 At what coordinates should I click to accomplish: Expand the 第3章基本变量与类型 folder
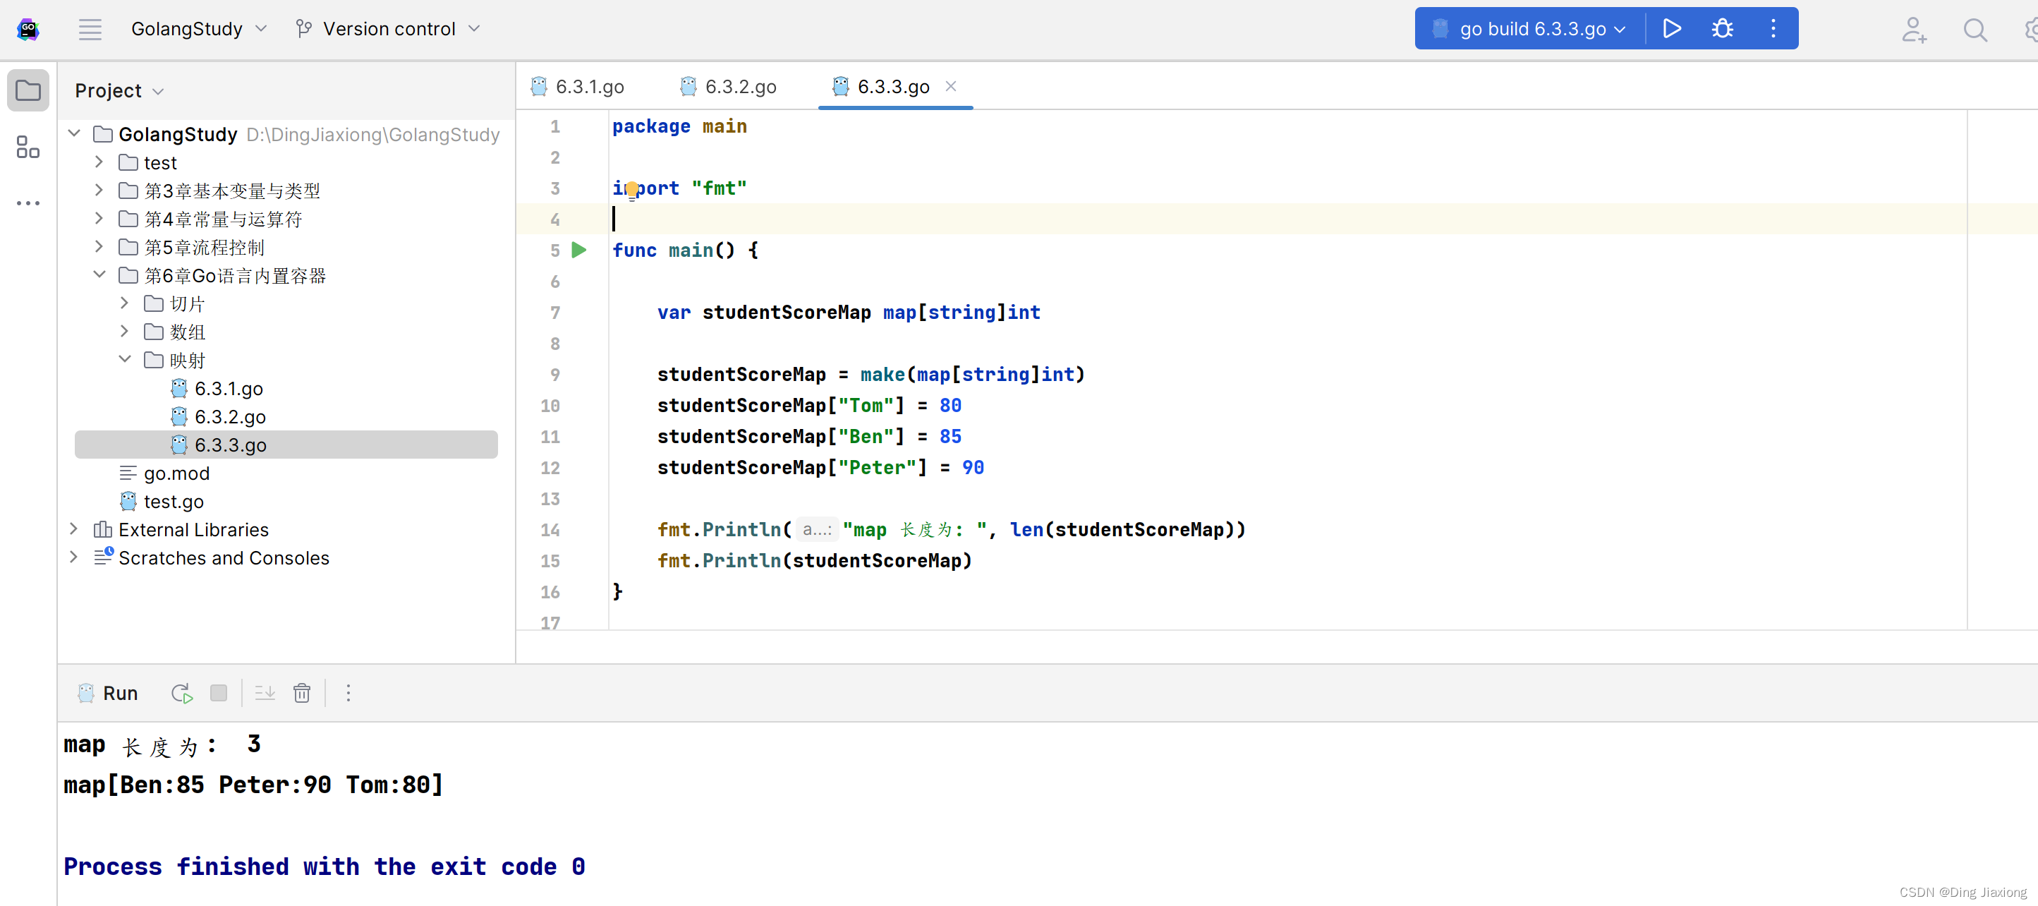pyautogui.click(x=99, y=191)
